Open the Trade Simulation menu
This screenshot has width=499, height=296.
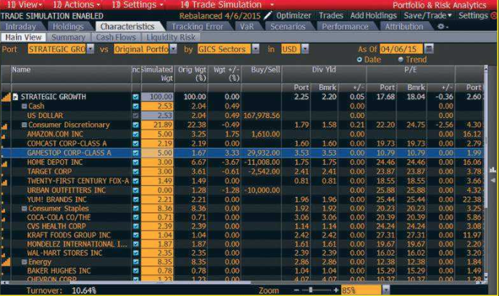227,5
